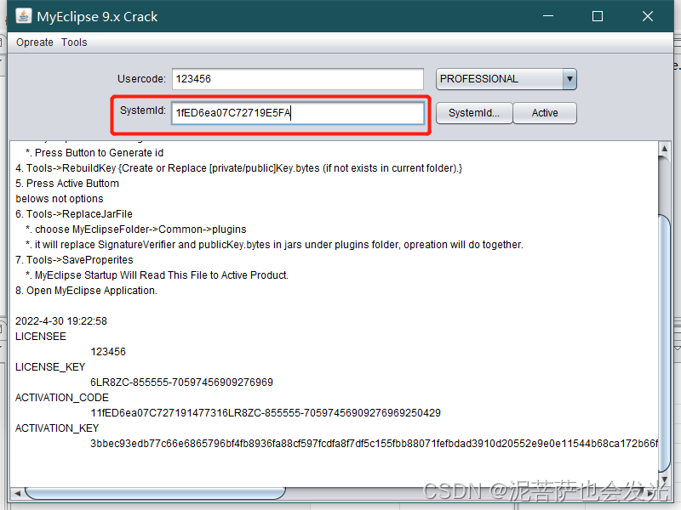Image resolution: width=681 pixels, height=510 pixels.
Task: Click the vertical scrollbar thumb
Action: pyautogui.click(x=664, y=343)
